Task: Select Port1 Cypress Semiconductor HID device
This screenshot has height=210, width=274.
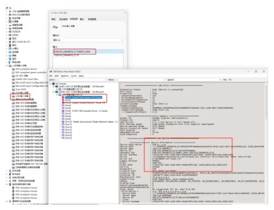Action: [83, 97]
